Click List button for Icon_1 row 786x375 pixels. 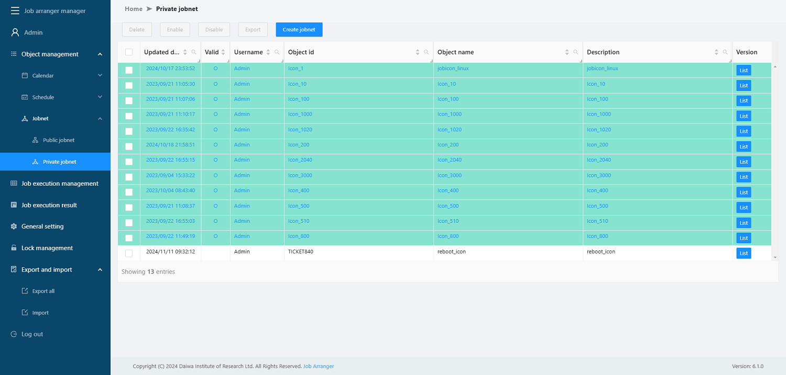[744, 70]
